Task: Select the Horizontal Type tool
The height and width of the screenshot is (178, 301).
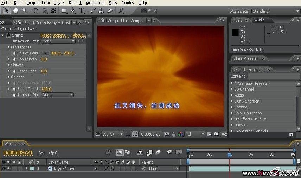Action: point(82,11)
